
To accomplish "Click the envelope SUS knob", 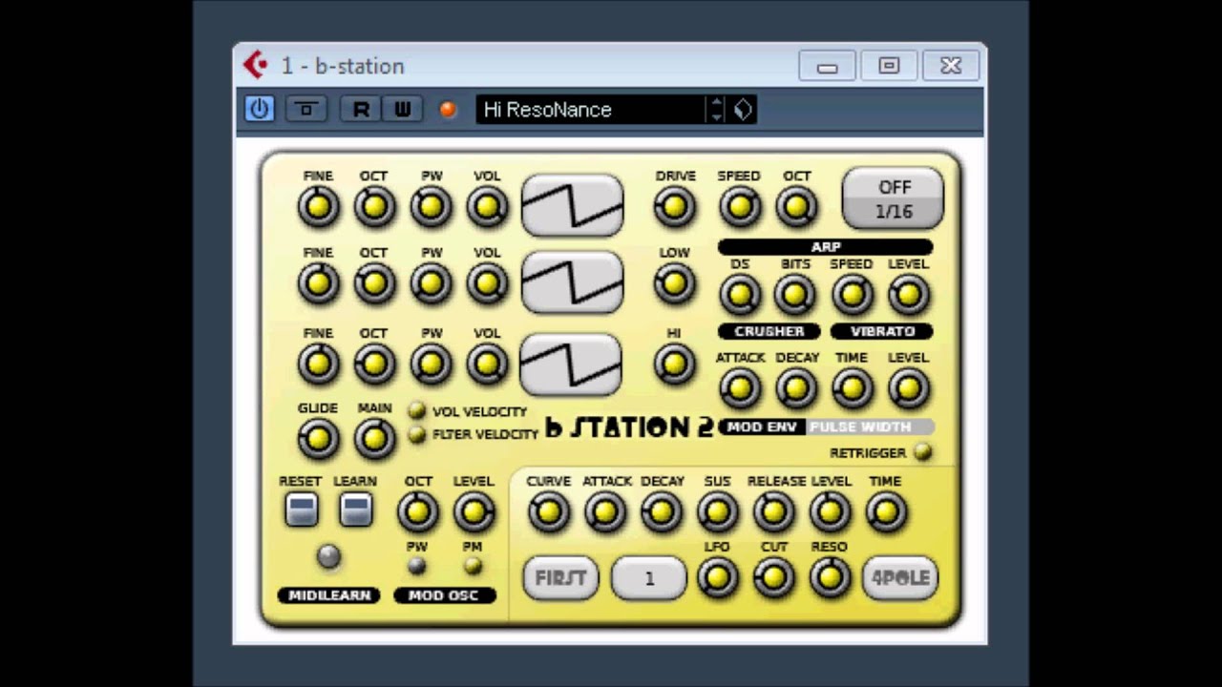I will (717, 512).
